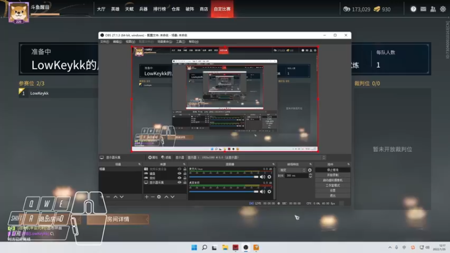This screenshot has height=253, width=450.
Task: Click the 麦克风/Aux volume slider
Action: click(x=223, y=177)
